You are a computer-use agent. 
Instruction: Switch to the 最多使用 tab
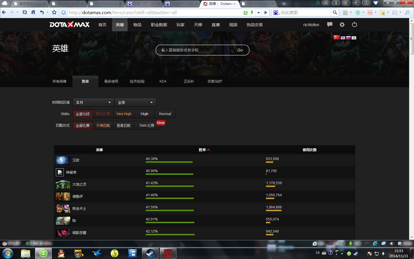111,81
